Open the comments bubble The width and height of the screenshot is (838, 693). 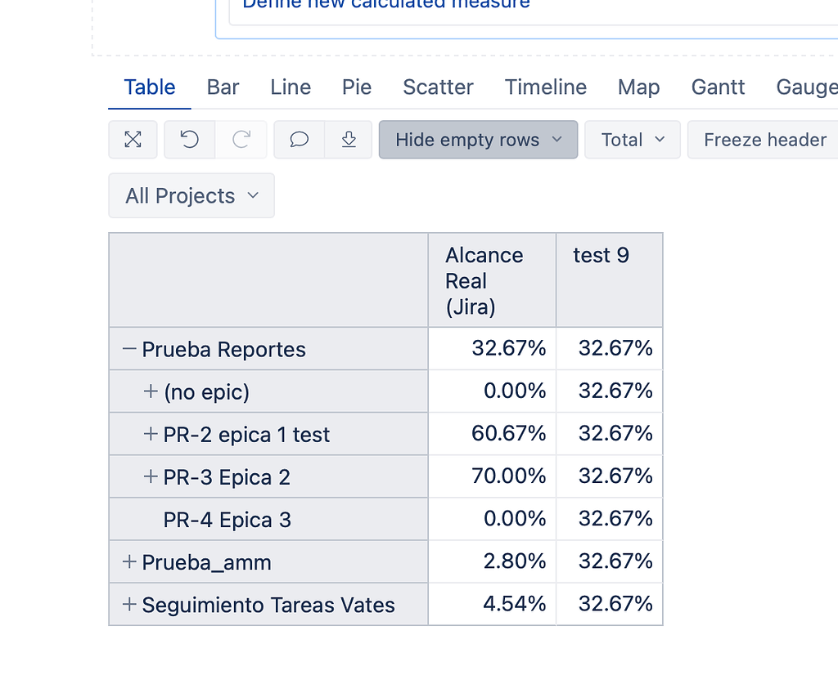(298, 140)
